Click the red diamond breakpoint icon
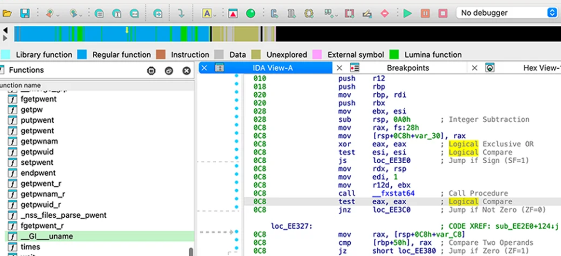Viewport: 561px width, 256px height. [385, 12]
